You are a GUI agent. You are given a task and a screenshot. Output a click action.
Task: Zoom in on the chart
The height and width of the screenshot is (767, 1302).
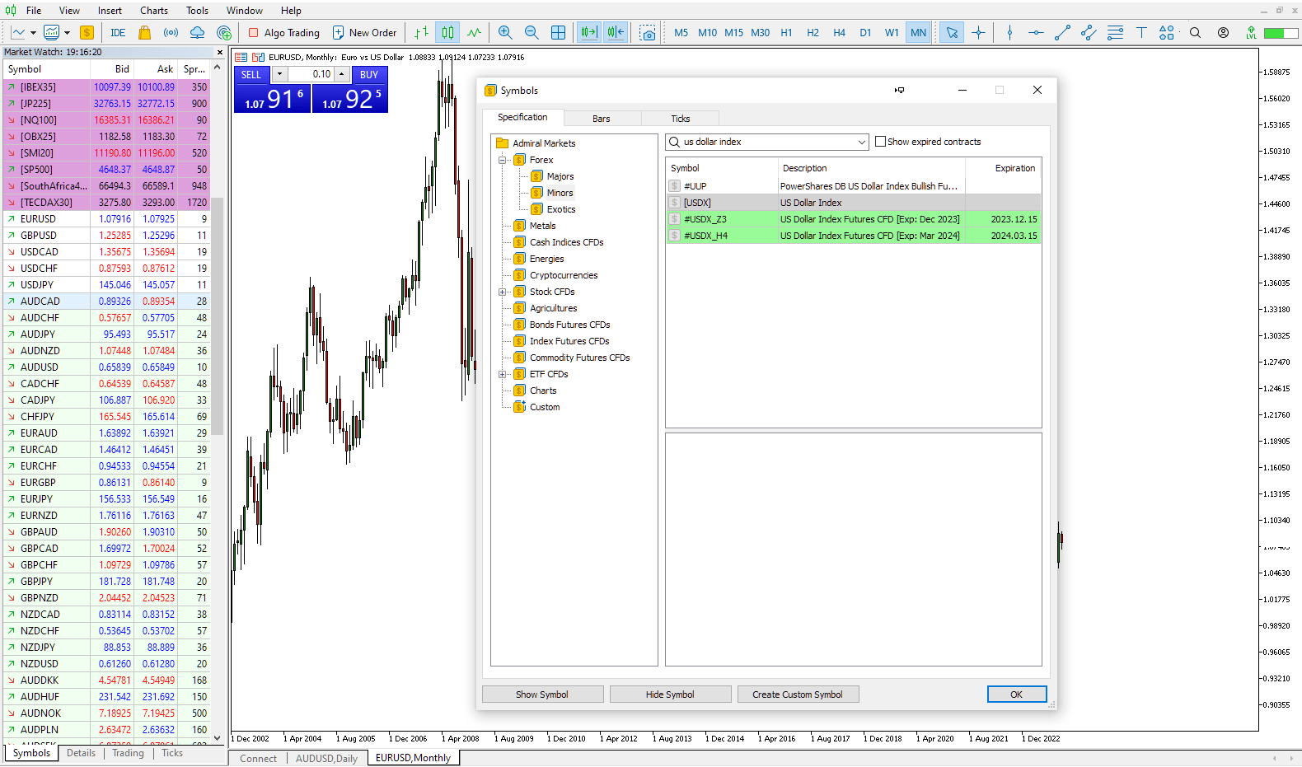pos(505,33)
